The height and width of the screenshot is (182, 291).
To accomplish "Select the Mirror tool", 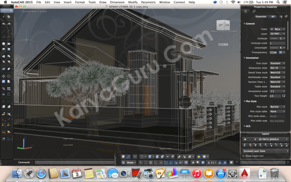I will pos(4,94).
